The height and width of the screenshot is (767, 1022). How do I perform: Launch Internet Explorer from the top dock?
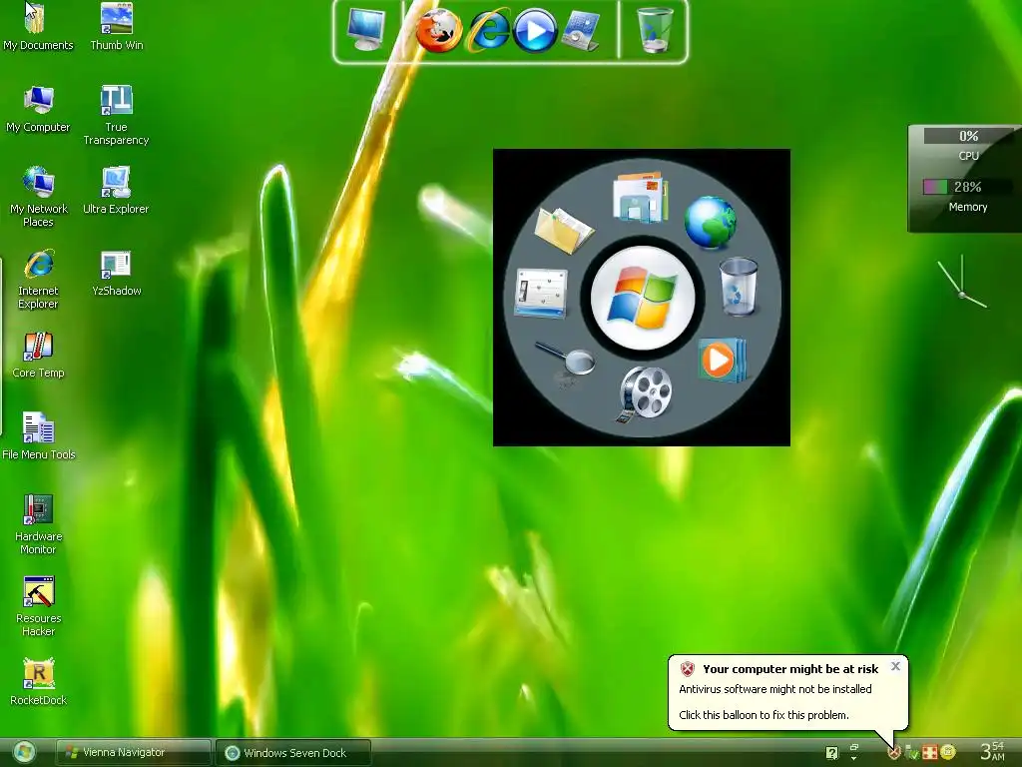487,30
